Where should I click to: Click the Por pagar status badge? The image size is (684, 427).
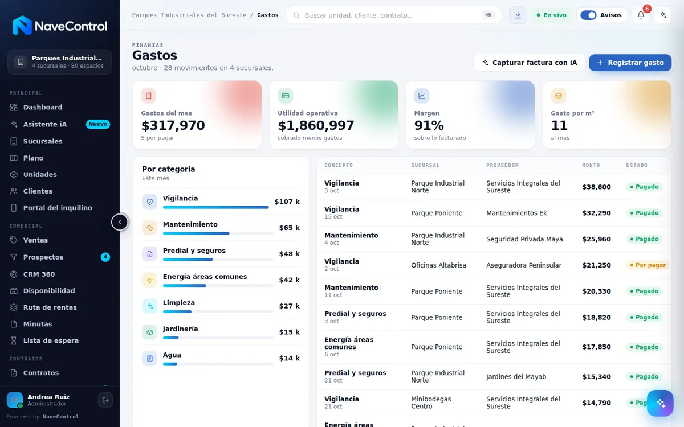coord(647,265)
